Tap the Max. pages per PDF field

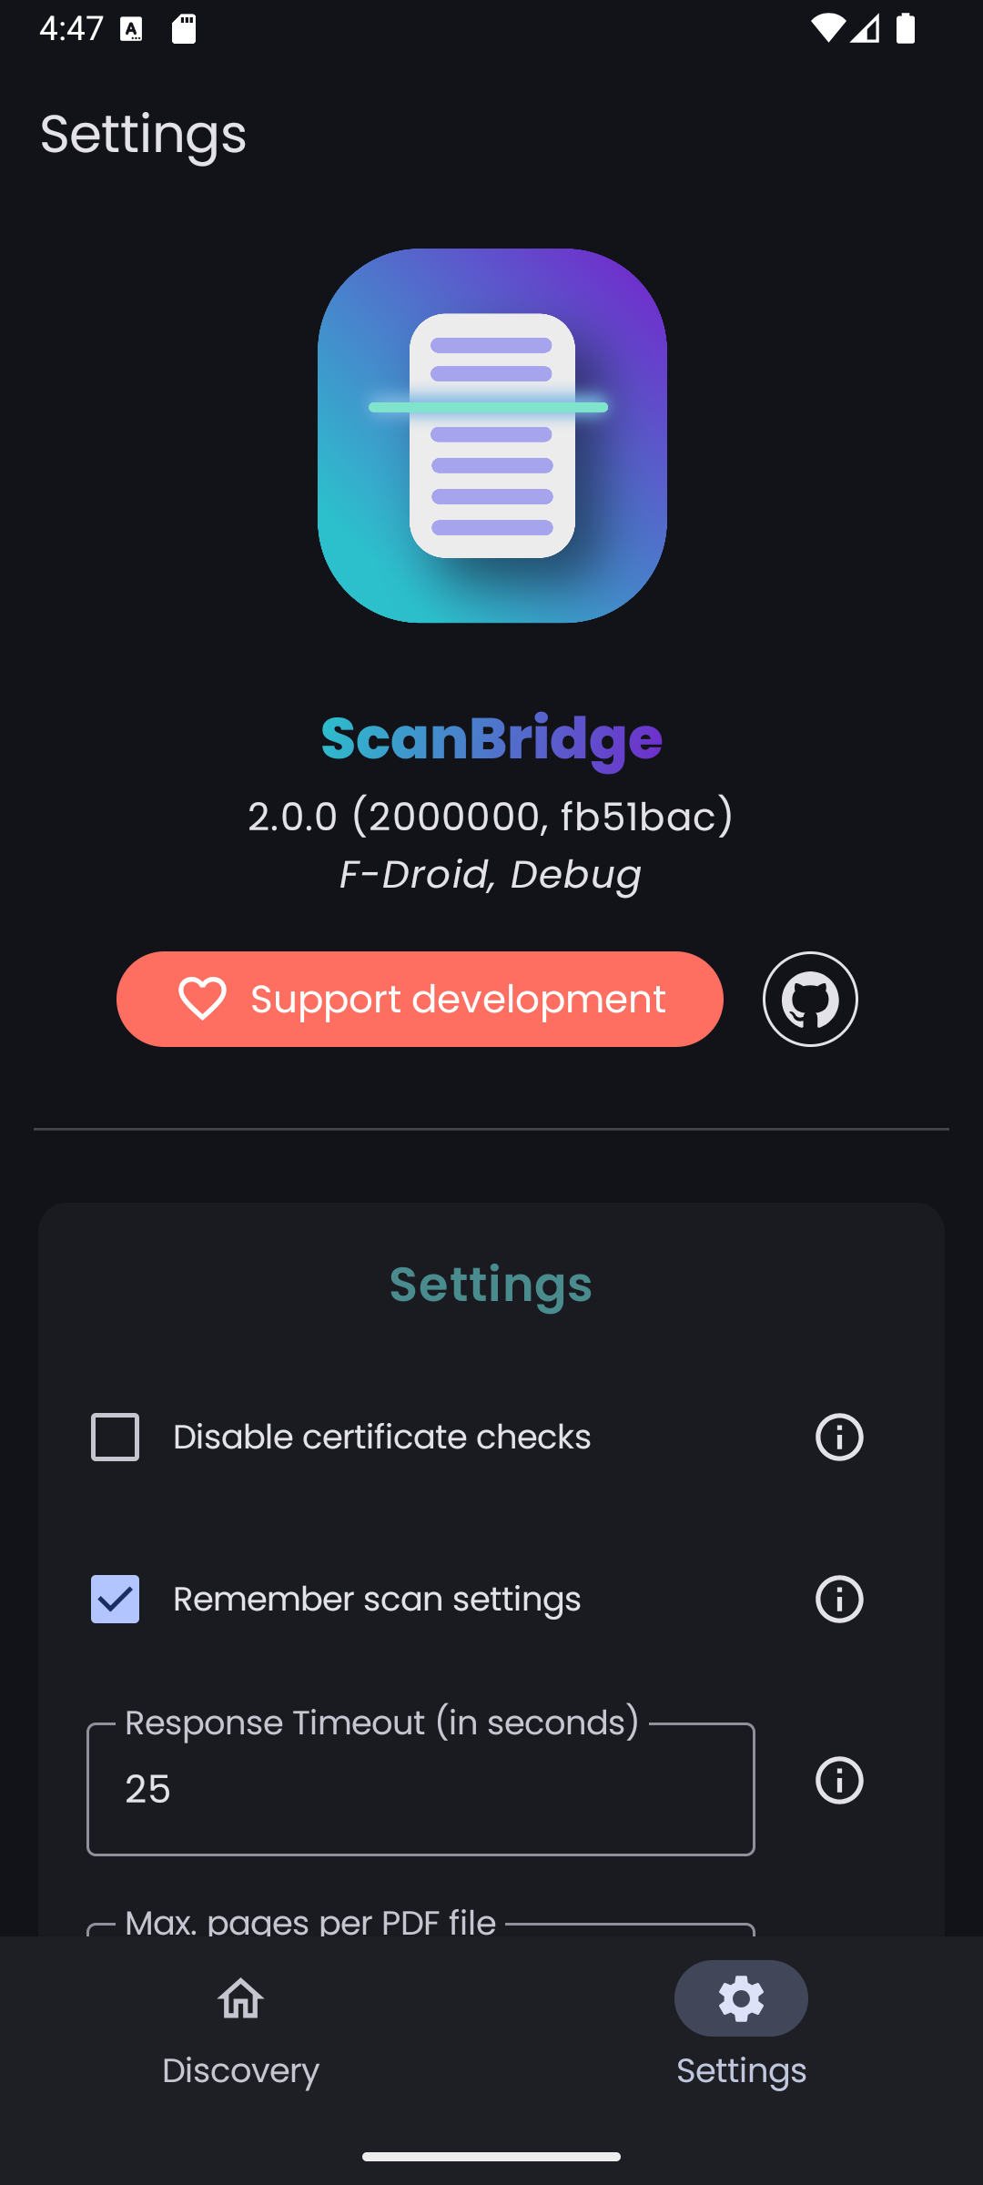(x=421, y=1926)
